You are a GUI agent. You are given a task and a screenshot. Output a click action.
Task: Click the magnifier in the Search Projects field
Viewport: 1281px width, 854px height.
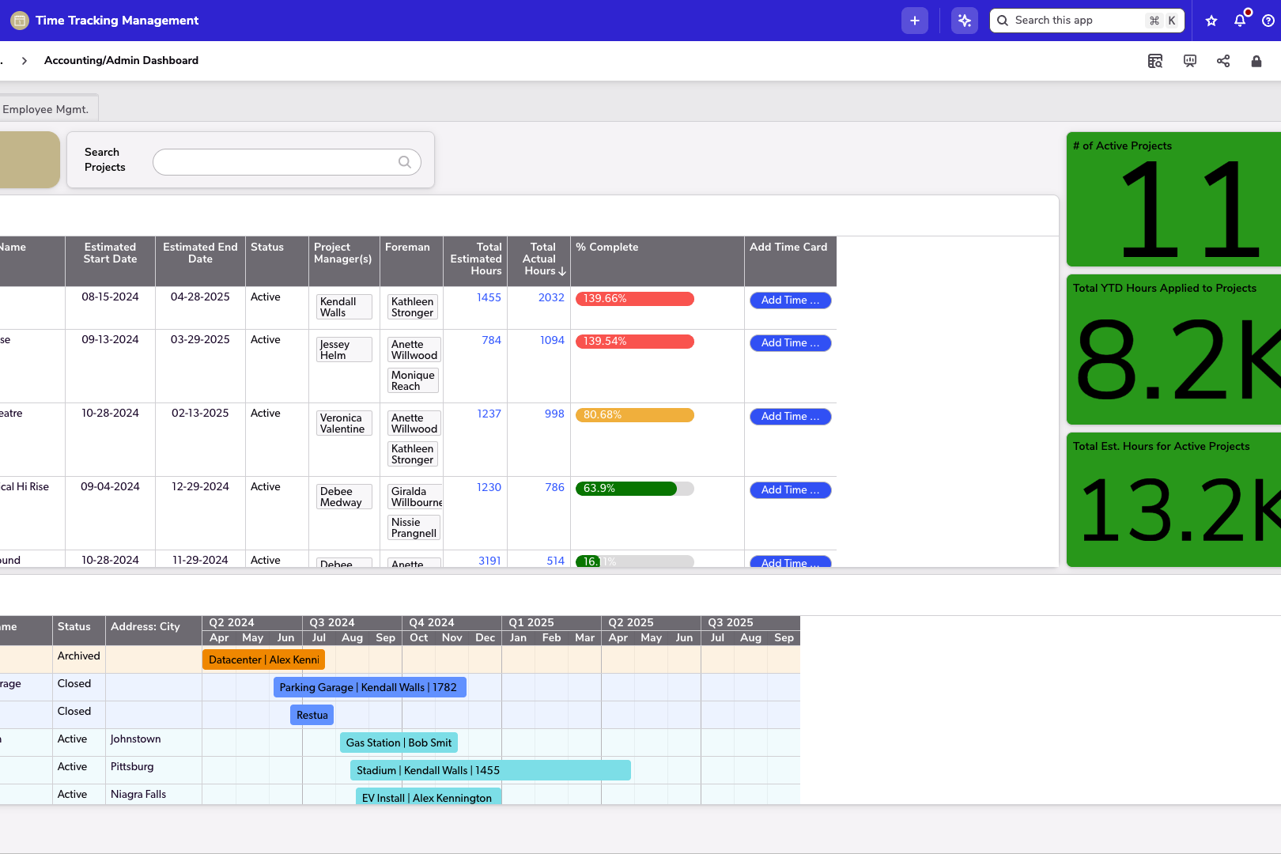[404, 161]
